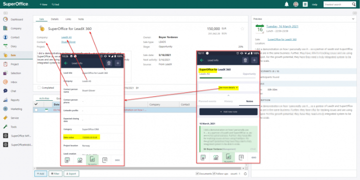360x180 pixels.
Task: Collapse the left navigator panel
Action: click(x=5, y=13)
